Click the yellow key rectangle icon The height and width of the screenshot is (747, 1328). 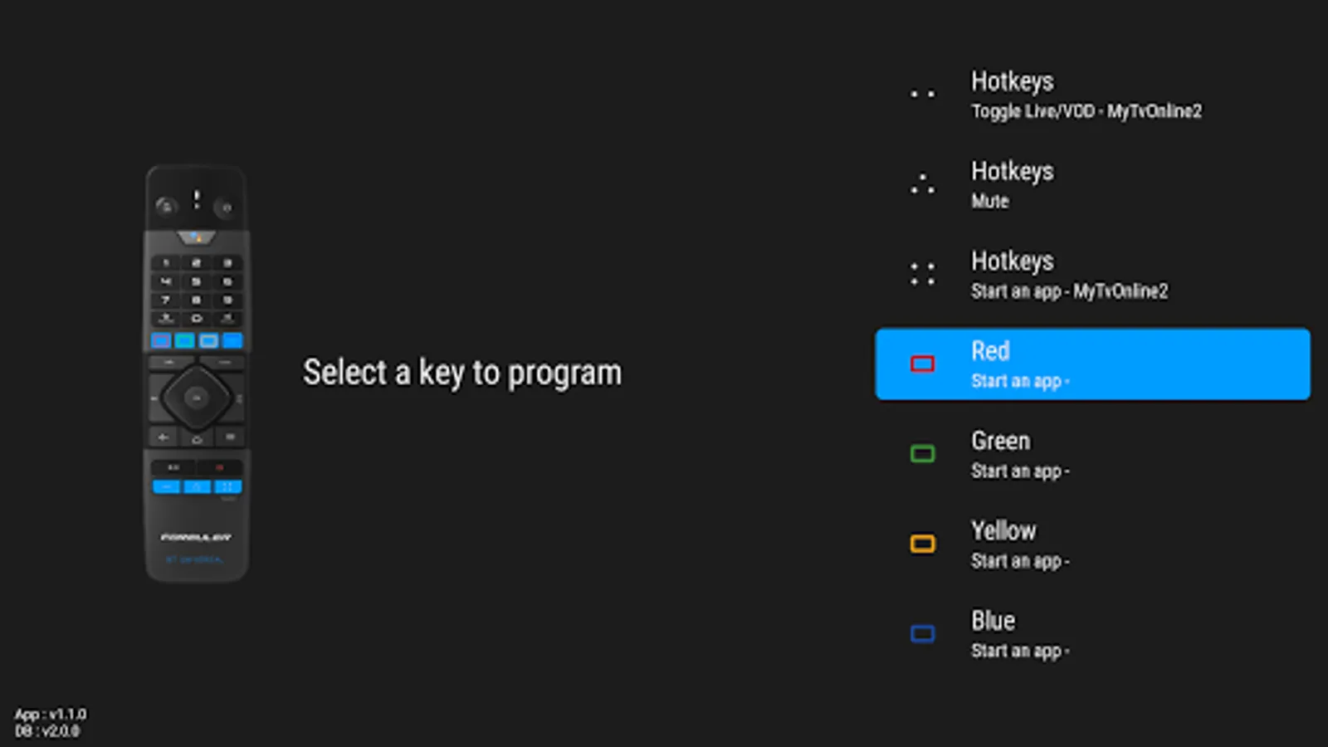pos(922,544)
